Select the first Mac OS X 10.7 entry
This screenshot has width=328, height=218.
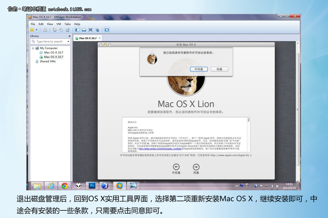click(x=54, y=53)
